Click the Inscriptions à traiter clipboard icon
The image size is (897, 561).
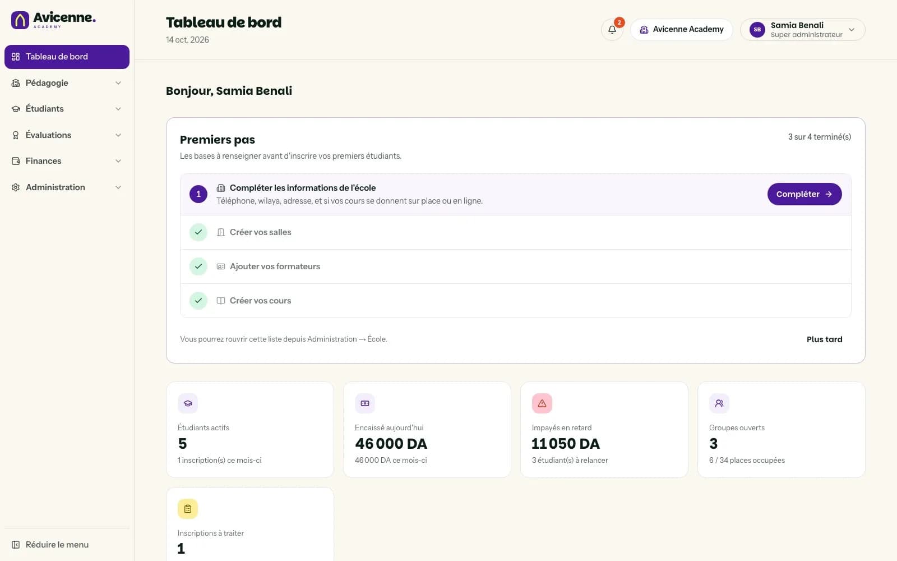[x=188, y=509]
